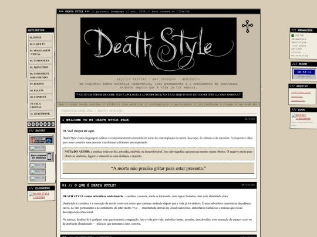Image resolution: width=317 pixels, height=237 pixels.
Task: Click the quote 'A morte não precisa gritar'
Action: click(158, 169)
